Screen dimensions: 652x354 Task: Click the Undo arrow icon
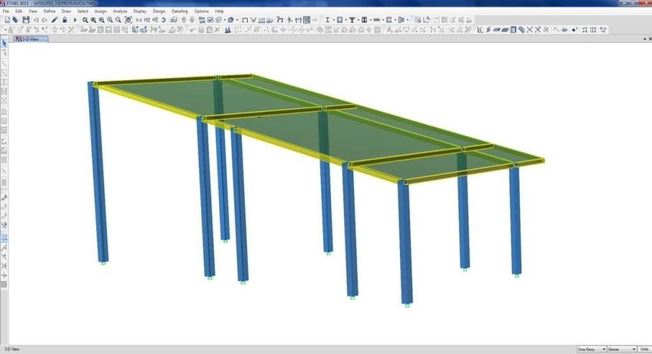click(36, 20)
